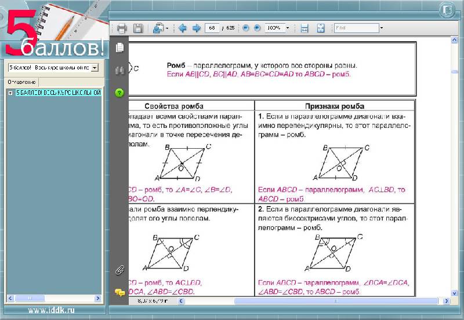Click the left panel scroll right arrow
Viewport: 464px width, 320px height.
click(97, 298)
